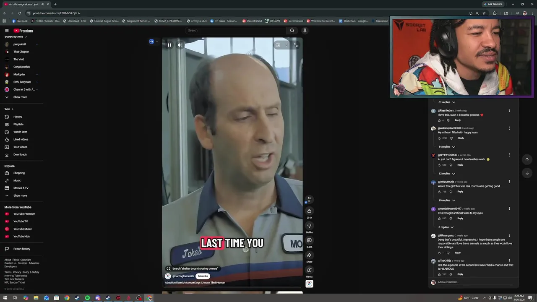Image resolution: width=537 pixels, height=302 pixels.
Task: Change playback speed 1x button
Action: pos(309,198)
